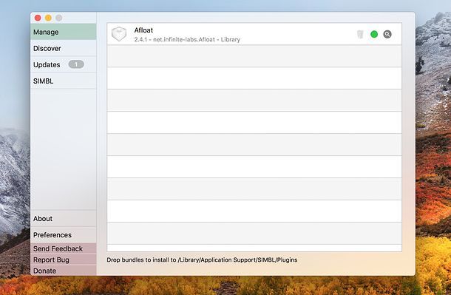This screenshot has width=451, height=295.
Task: Toggle the green Afloat enabled indicator
Action: pos(374,34)
